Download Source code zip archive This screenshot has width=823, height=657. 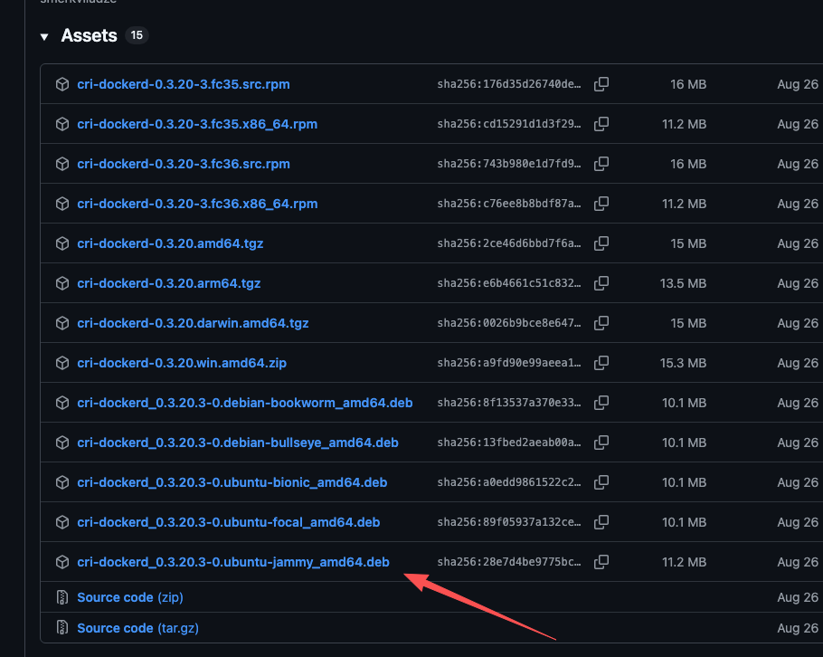[x=129, y=597]
